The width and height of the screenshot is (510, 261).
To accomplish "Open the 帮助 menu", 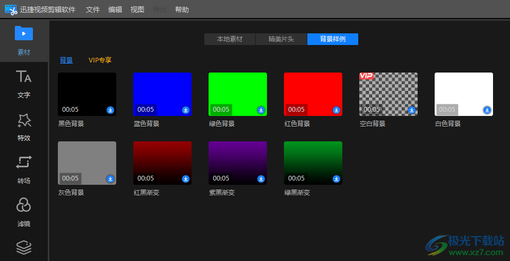I will 181,10.
